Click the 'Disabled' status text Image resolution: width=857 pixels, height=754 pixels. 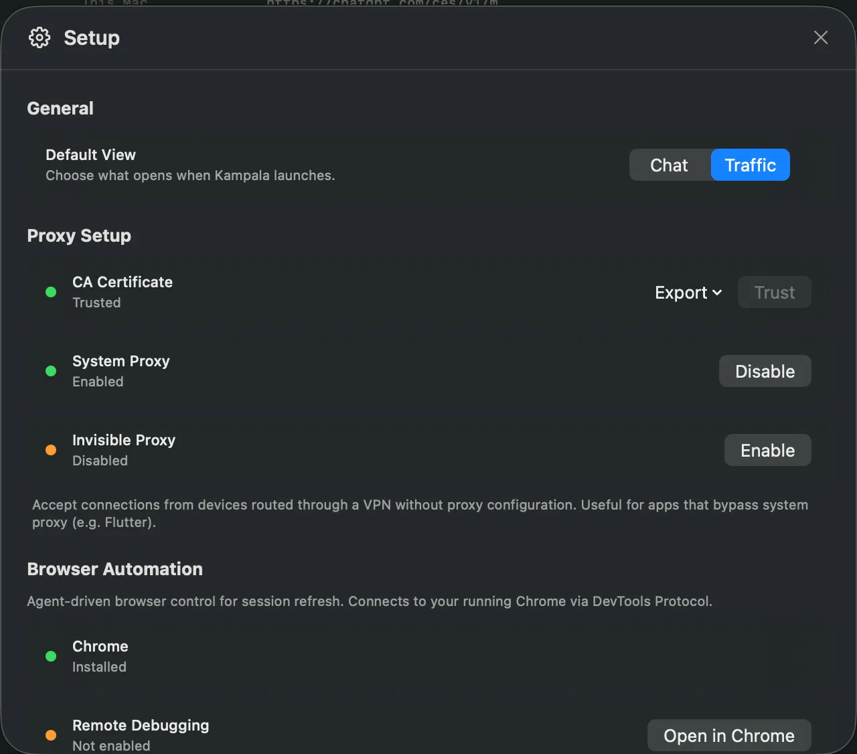[100, 461]
